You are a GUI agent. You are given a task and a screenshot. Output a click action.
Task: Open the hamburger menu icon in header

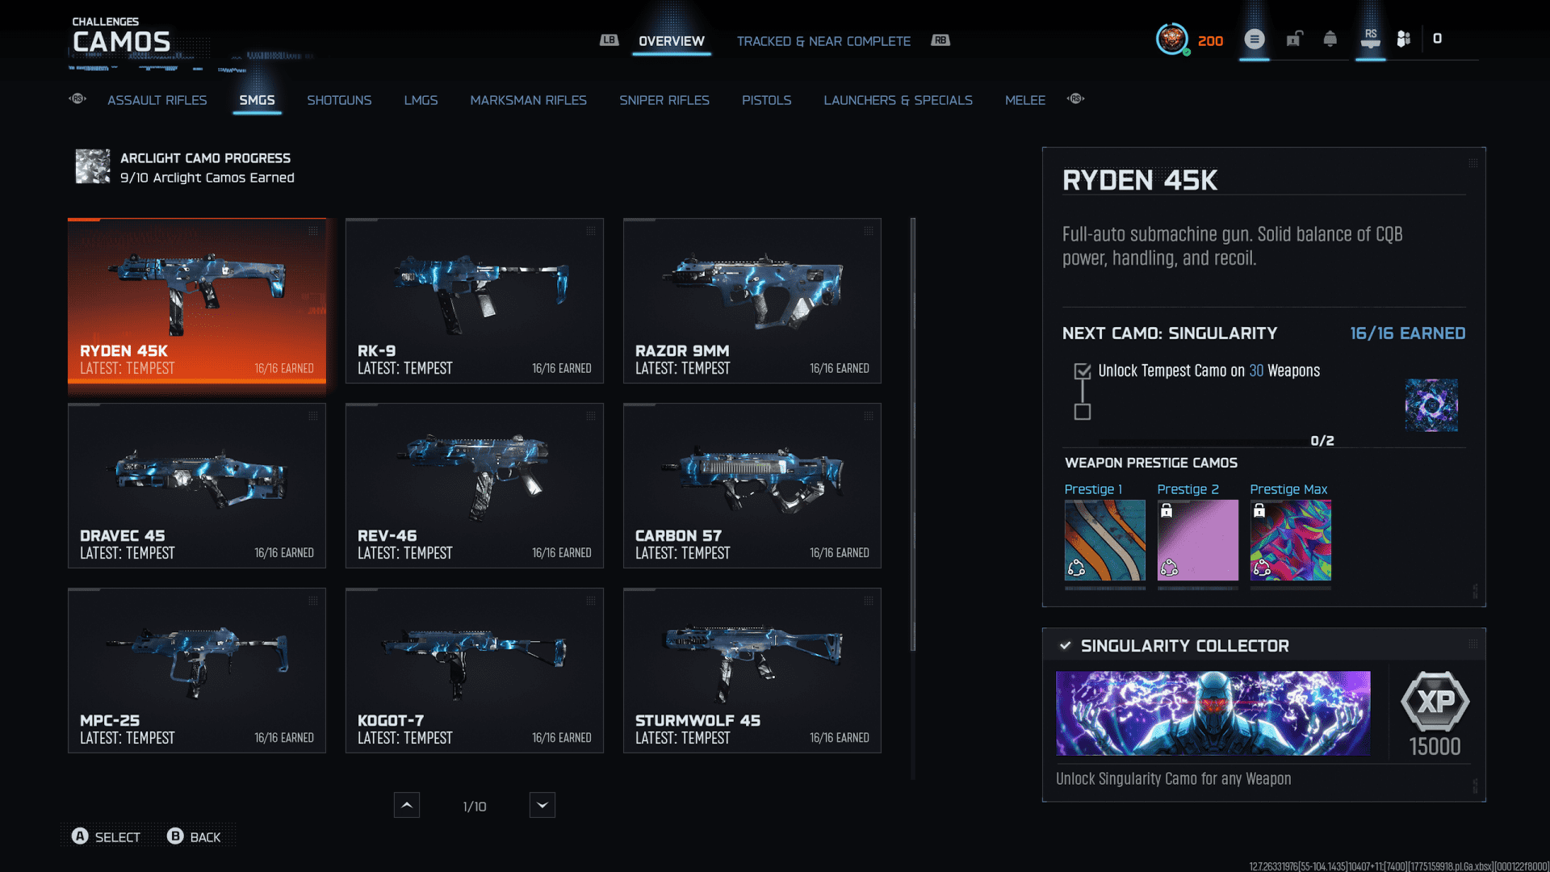pos(1254,39)
